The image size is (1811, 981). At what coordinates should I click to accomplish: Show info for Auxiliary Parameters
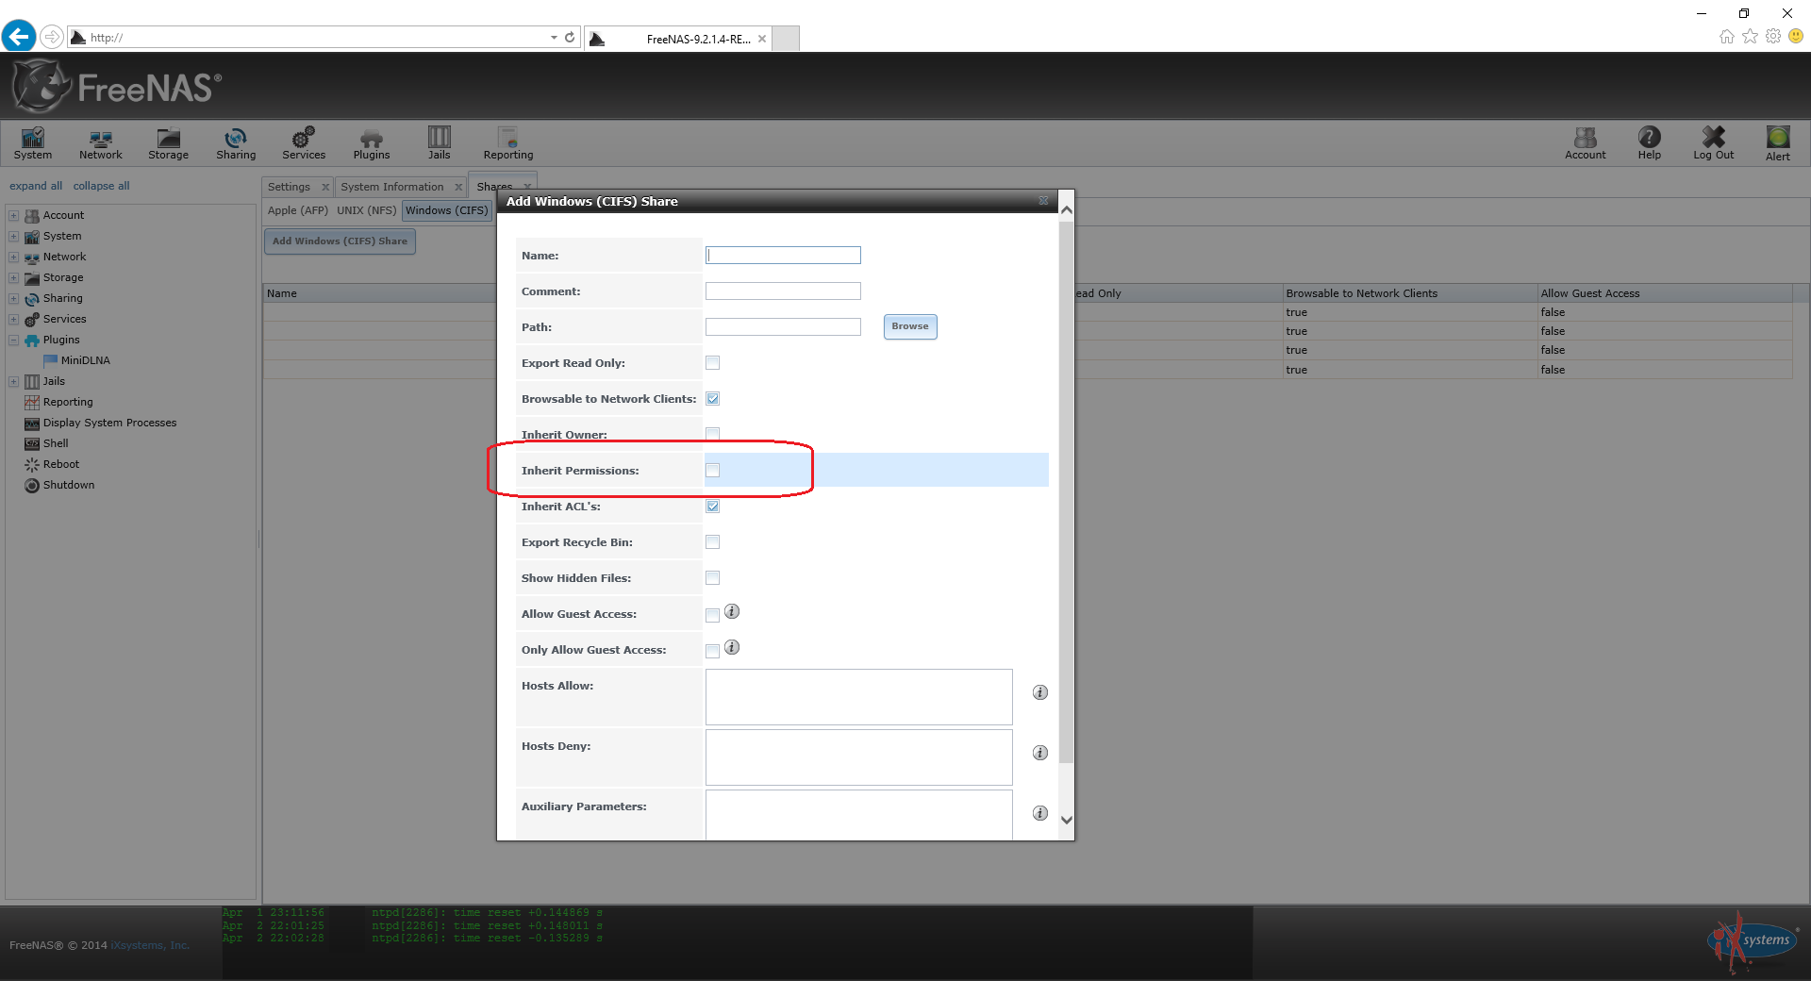pos(1040,813)
